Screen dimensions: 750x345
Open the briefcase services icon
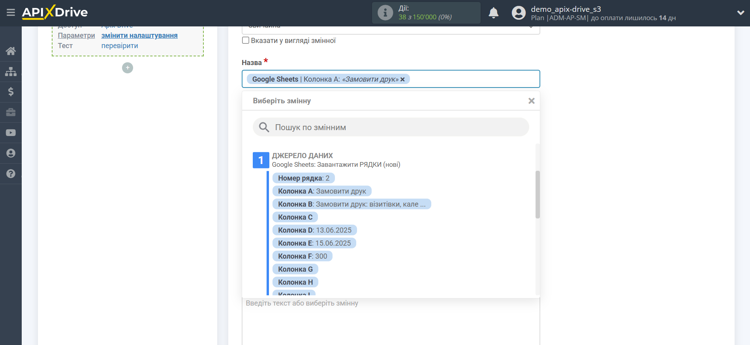[11, 112]
